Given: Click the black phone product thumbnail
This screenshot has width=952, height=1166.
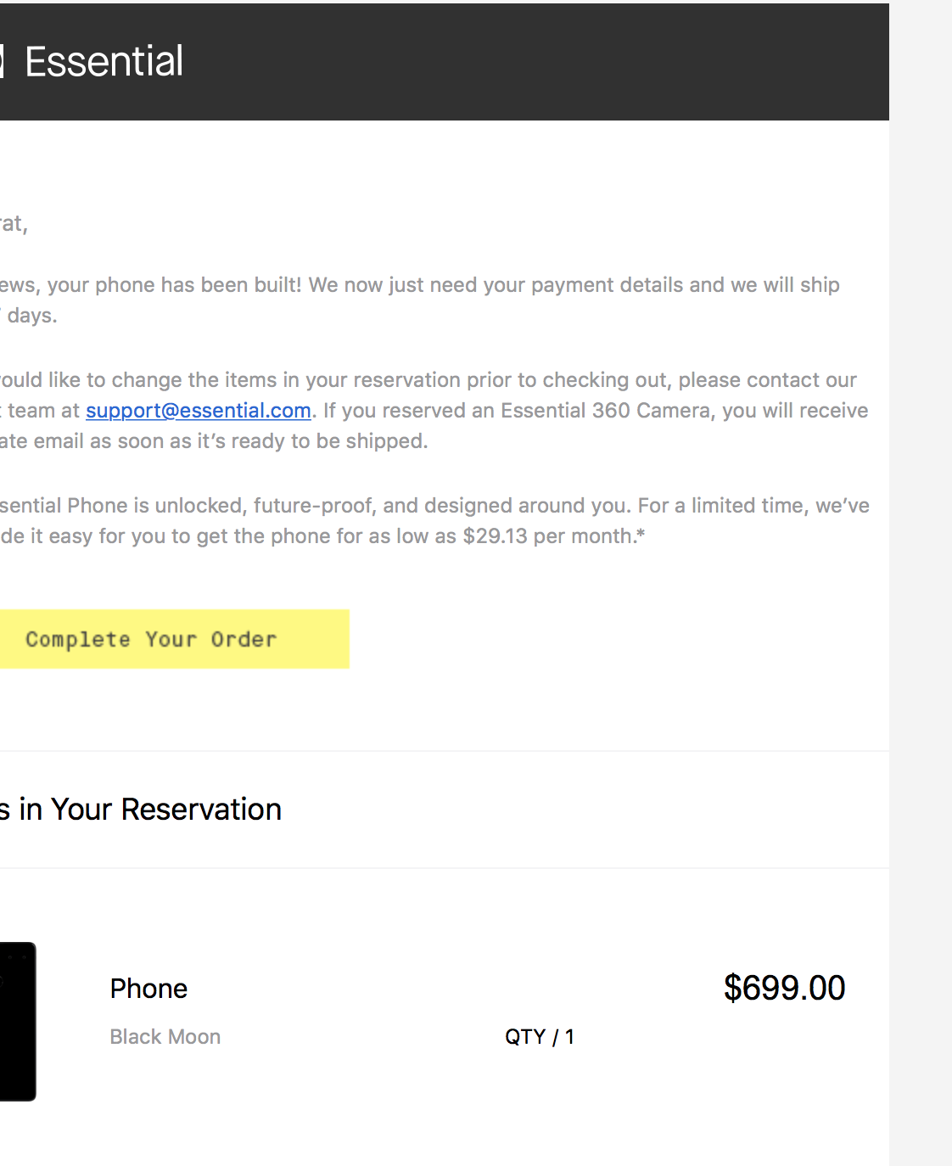Looking at the screenshot, I should 17,1021.
